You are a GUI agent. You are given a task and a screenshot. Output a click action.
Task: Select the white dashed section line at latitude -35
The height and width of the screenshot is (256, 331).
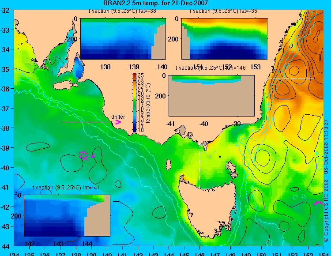pyautogui.click(x=291, y=79)
